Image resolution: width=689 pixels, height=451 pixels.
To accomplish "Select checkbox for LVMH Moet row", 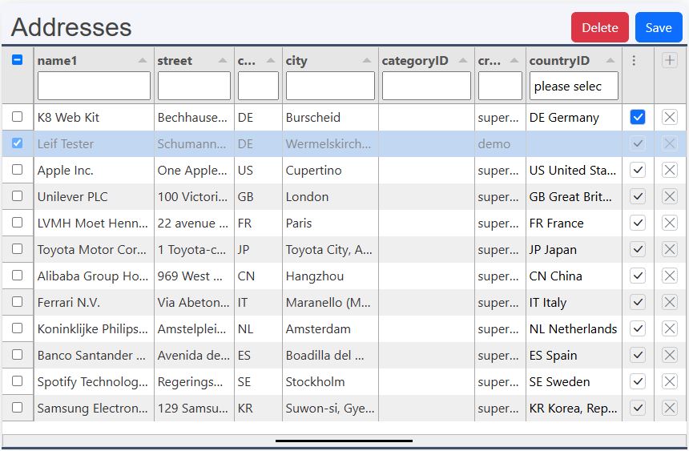I will tap(17, 222).
